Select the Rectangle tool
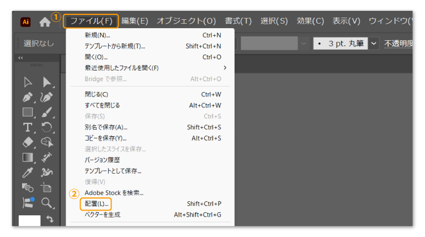This screenshot has width=425, height=237. tap(28, 112)
